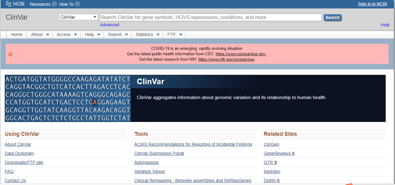Expand the About menu arrow

click(x=48, y=35)
